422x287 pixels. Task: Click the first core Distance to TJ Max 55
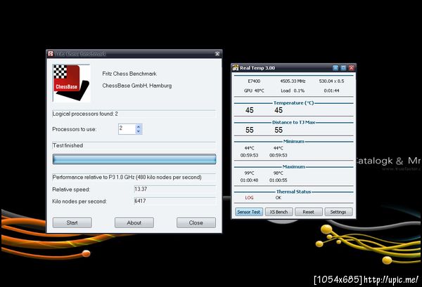pos(250,130)
